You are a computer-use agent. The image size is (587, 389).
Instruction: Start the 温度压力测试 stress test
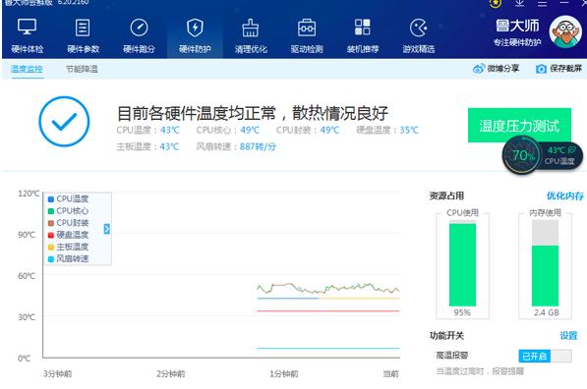(519, 126)
